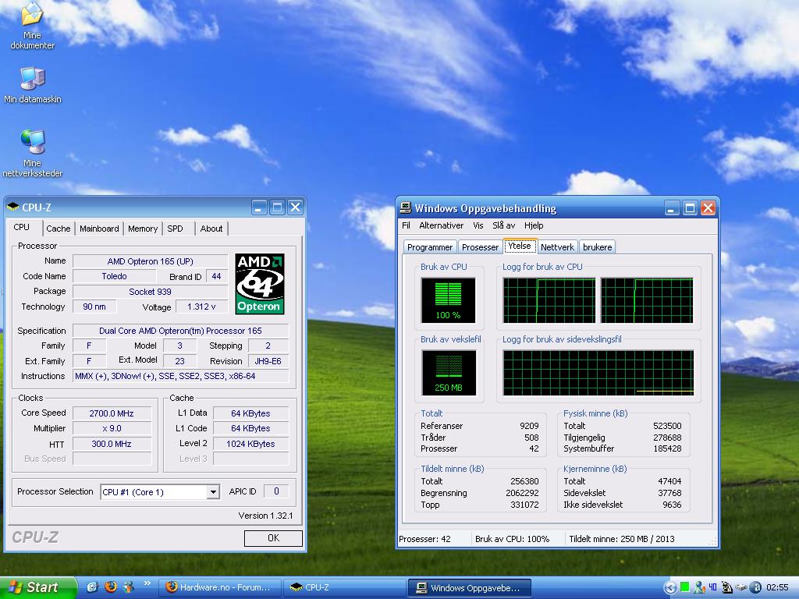Image resolution: width=799 pixels, height=599 pixels.
Task: Click the CPU-Z title bar chip icon
Action: 12,207
